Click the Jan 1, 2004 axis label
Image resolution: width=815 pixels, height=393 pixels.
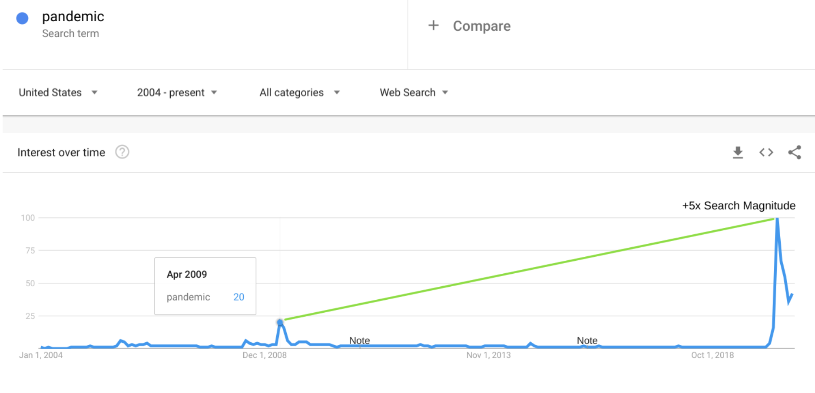(41, 355)
